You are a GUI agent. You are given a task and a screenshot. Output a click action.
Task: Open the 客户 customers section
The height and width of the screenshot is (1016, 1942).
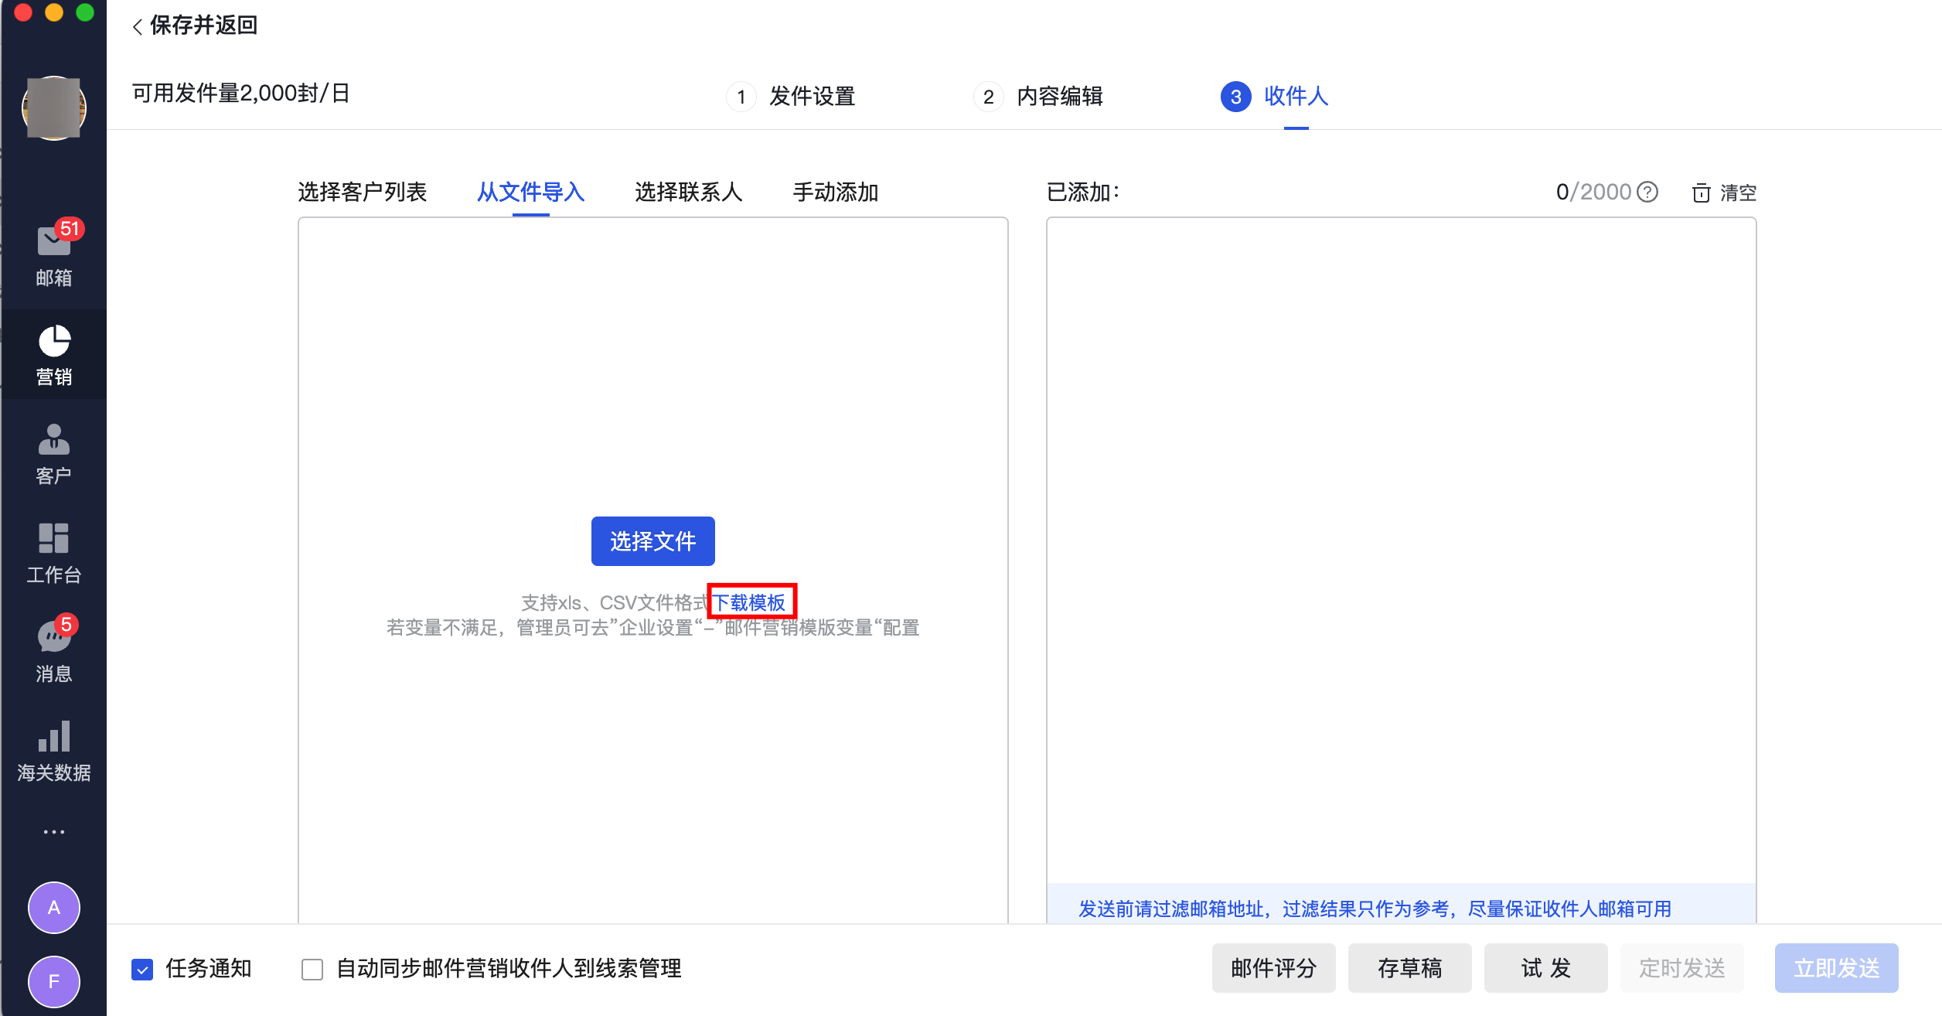pyautogui.click(x=53, y=455)
